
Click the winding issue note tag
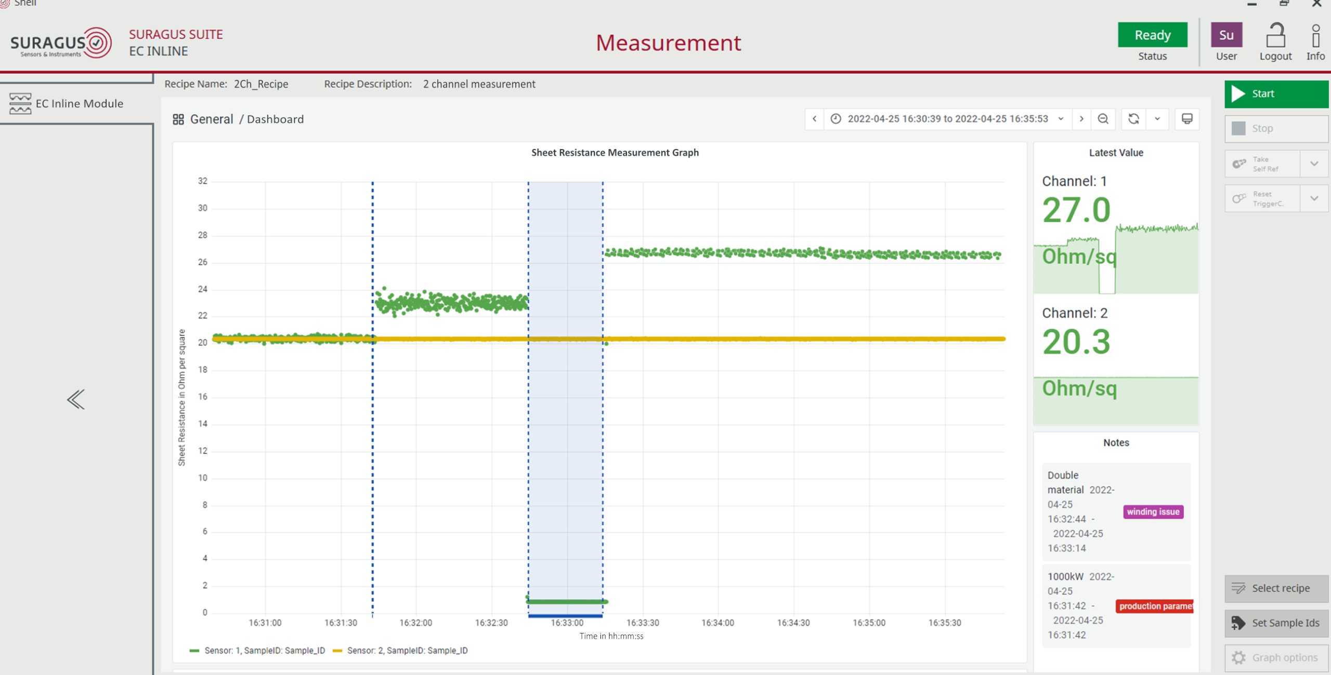1153,512
